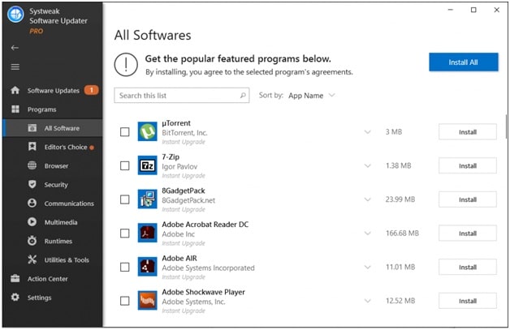Image resolution: width=510 pixels, height=330 pixels.
Task: Check the 7-Zip checkbox
Action: 125,166
